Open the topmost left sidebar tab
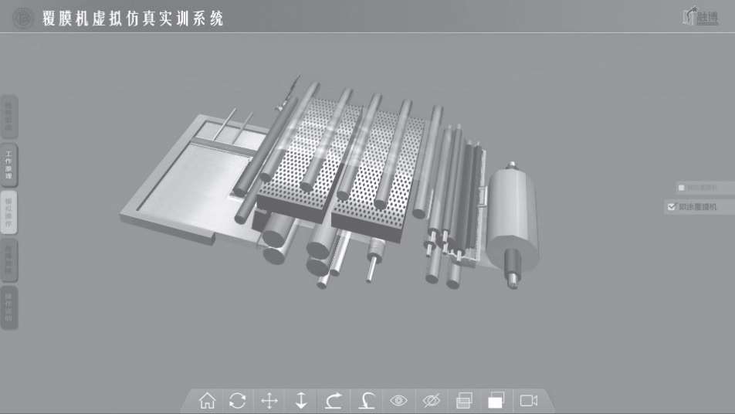735x414 pixels. click(9, 117)
